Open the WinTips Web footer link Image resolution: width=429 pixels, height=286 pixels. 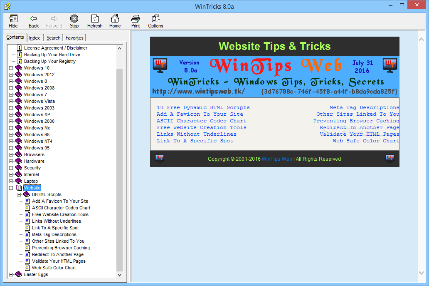[x=277, y=159]
